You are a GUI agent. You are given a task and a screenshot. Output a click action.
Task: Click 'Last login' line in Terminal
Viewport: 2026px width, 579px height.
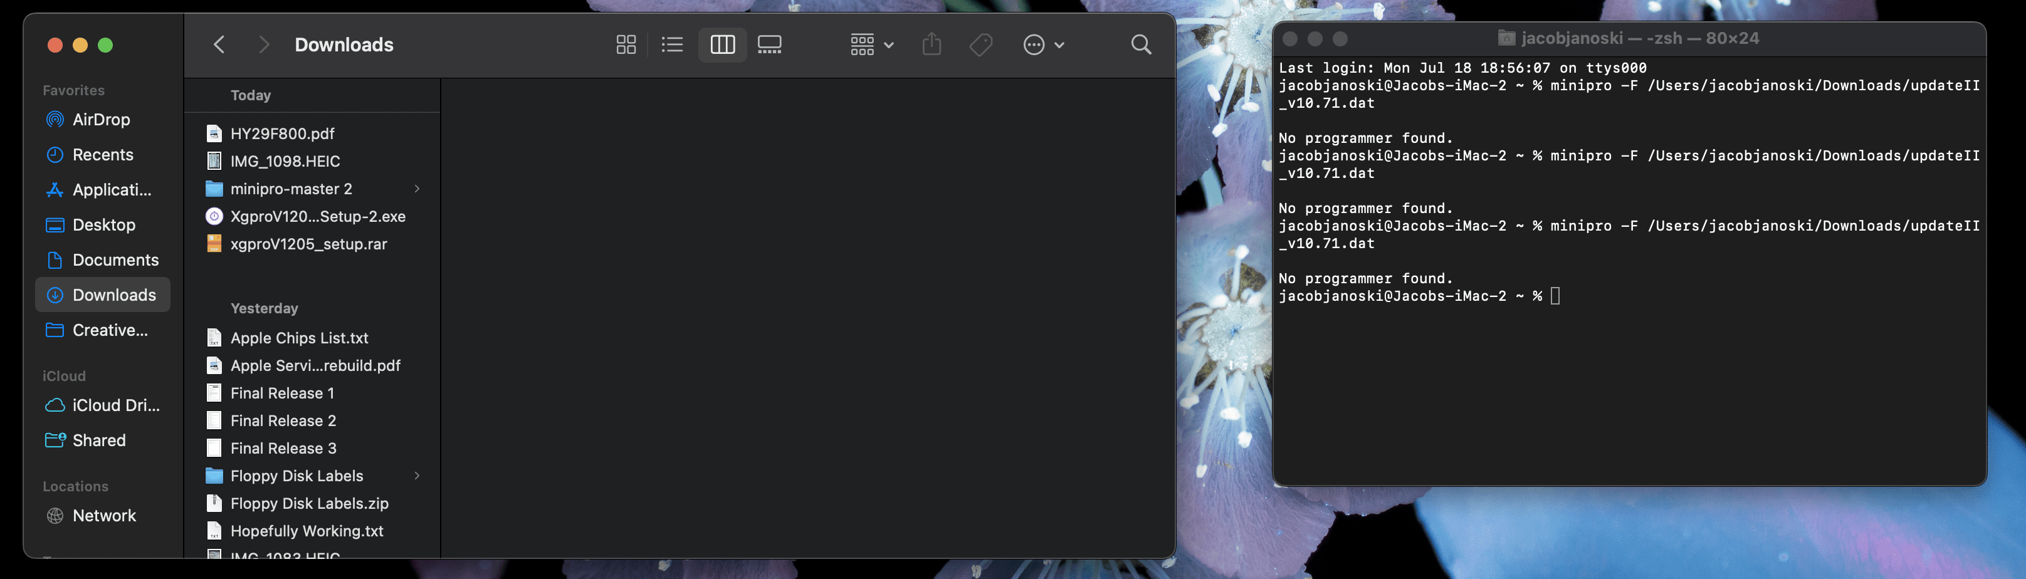1462,68
